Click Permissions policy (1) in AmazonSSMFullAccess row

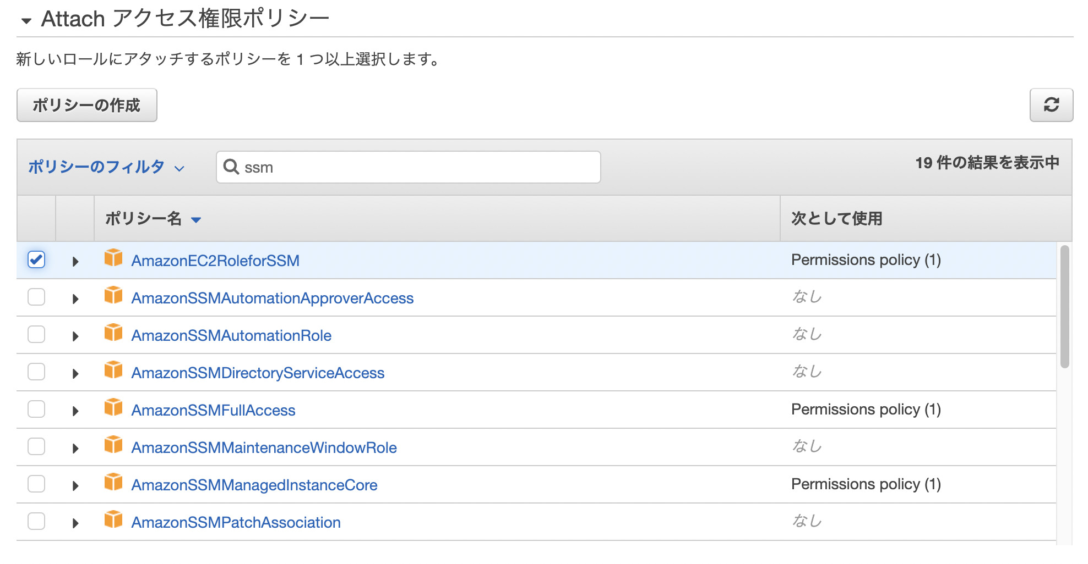pos(866,410)
